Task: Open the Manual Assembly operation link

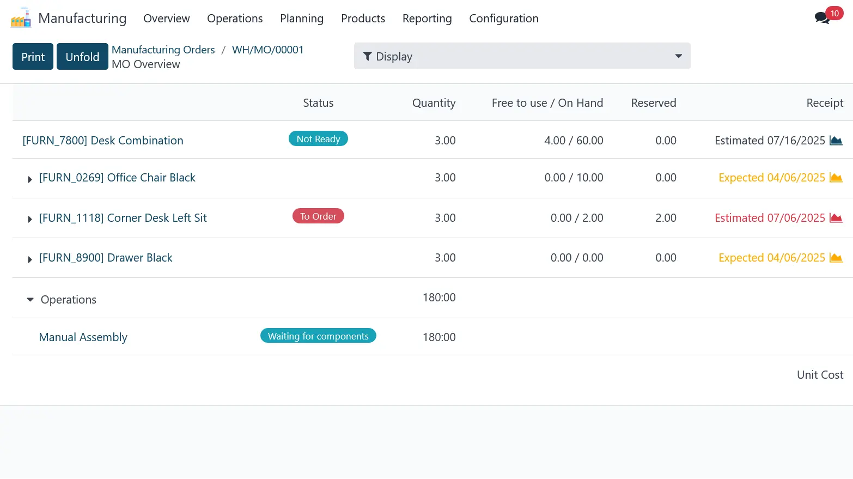Action: point(83,337)
